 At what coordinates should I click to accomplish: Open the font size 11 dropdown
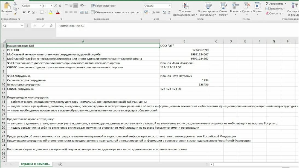(x=51, y=6)
